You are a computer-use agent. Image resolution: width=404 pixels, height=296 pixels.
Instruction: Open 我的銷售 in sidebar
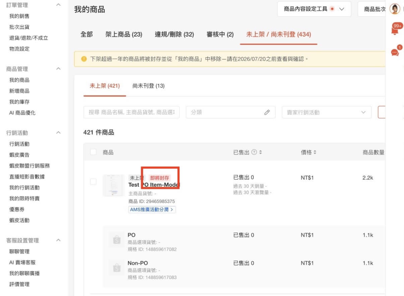click(x=19, y=16)
